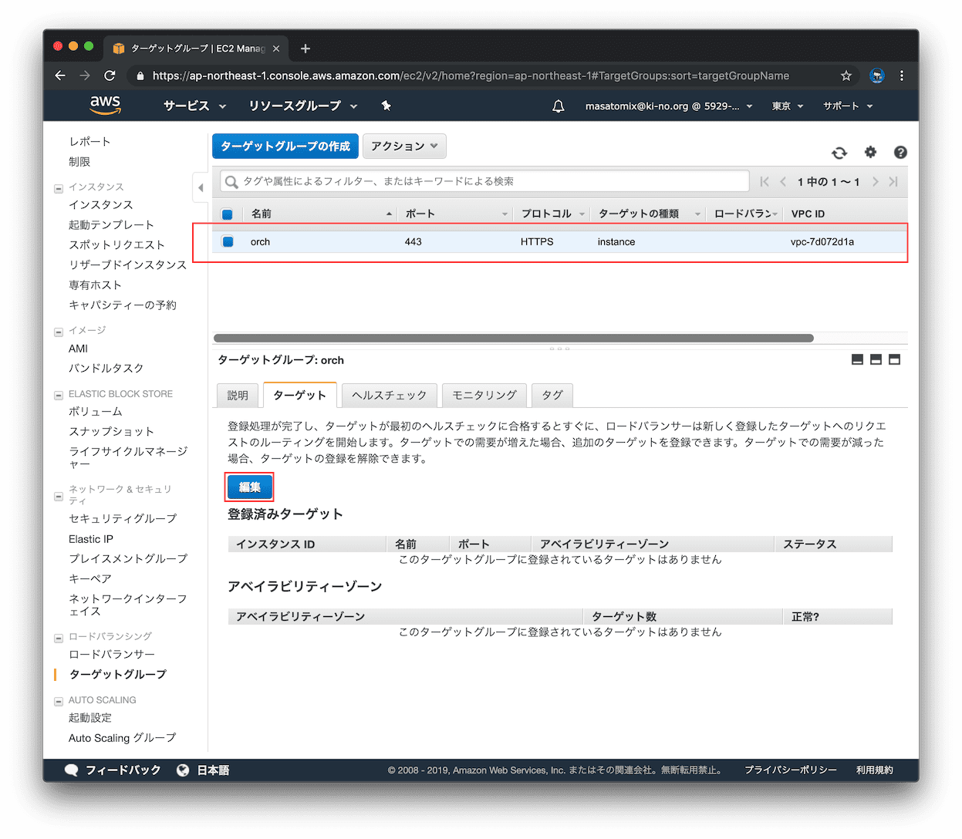
Task: Click the browser address bar URL
Action: pyautogui.click(x=471, y=76)
